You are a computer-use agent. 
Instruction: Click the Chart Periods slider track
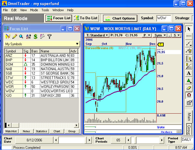[145, 140]
